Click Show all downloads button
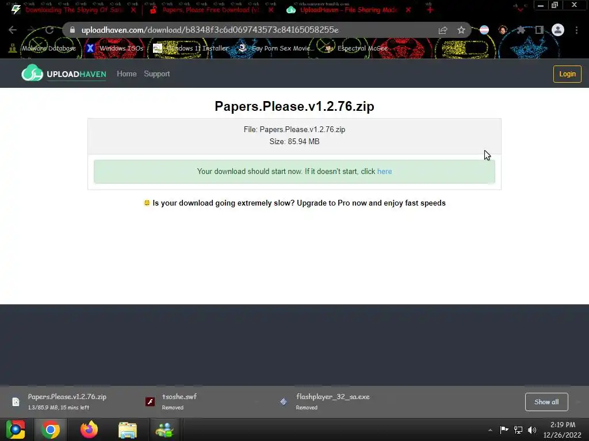The height and width of the screenshot is (441, 589). click(x=546, y=402)
